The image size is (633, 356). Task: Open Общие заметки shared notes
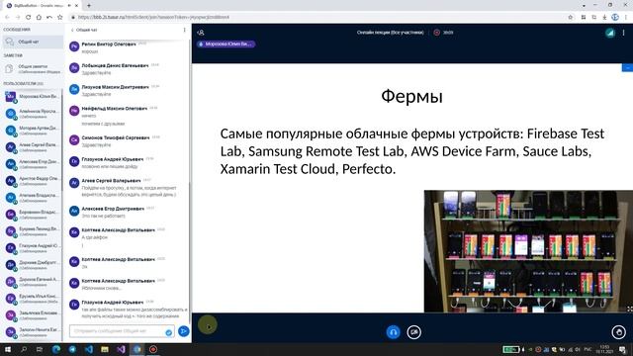click(33, 68)
